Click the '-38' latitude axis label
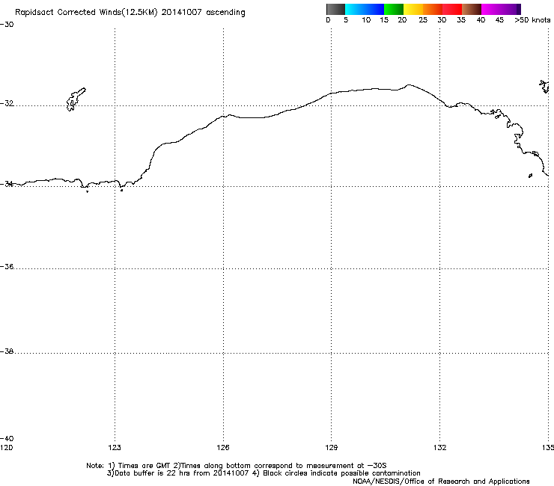Viewport: 554px width, 486px height. pos(7,351)
